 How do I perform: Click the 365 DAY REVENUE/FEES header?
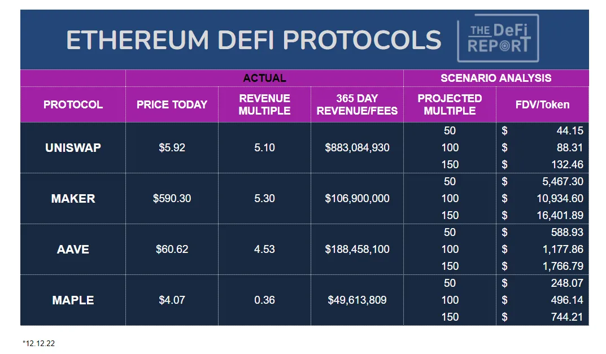pos(357,104)
